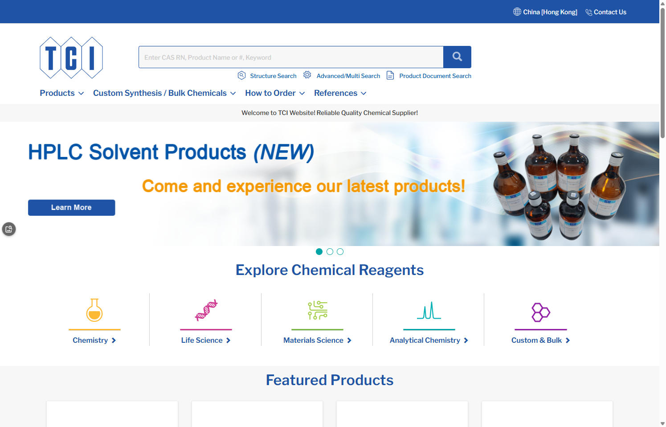Click the globe region icon
666x427 pixels.
[x=517, y=12]
